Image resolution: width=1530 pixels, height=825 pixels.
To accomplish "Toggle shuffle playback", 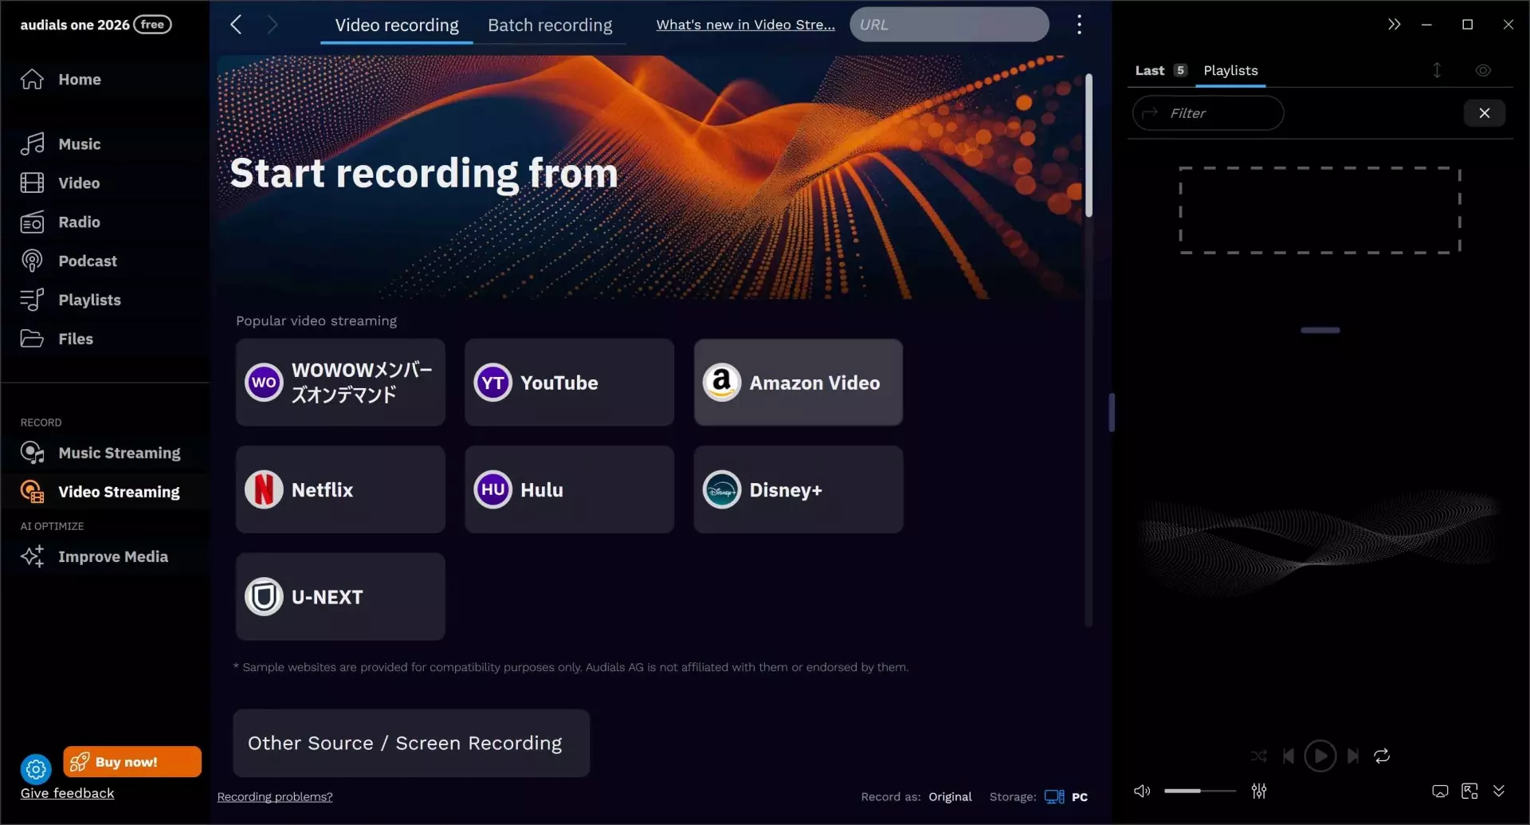I will pos(1258,756).
